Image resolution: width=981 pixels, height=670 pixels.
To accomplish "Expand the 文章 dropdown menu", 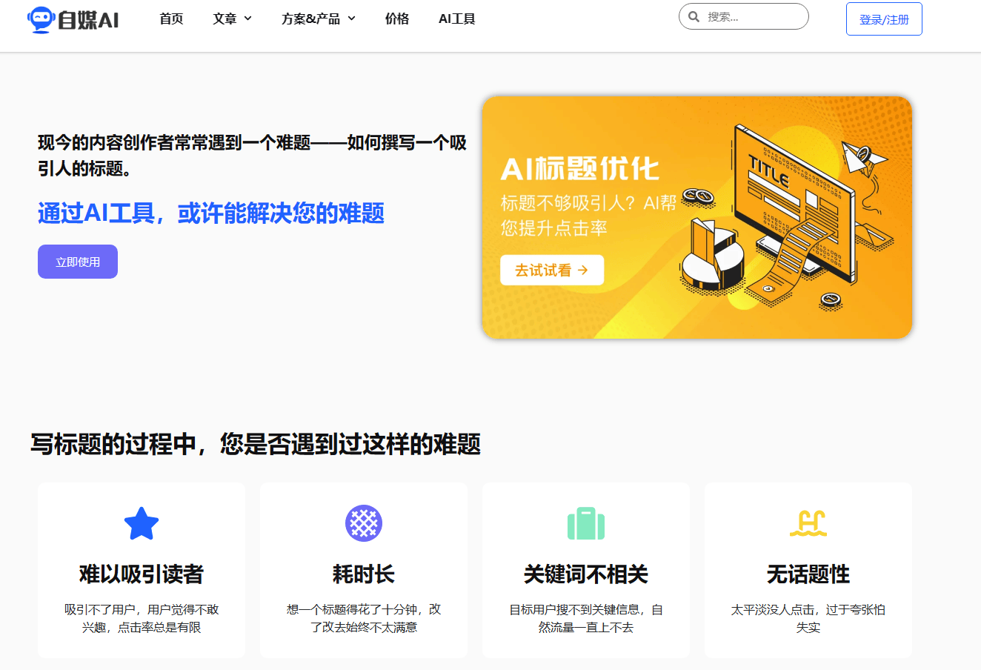I will (232, 19).
